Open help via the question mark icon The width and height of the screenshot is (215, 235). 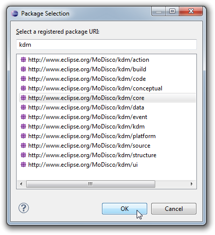pyautogui.click(x=24, y=208)
